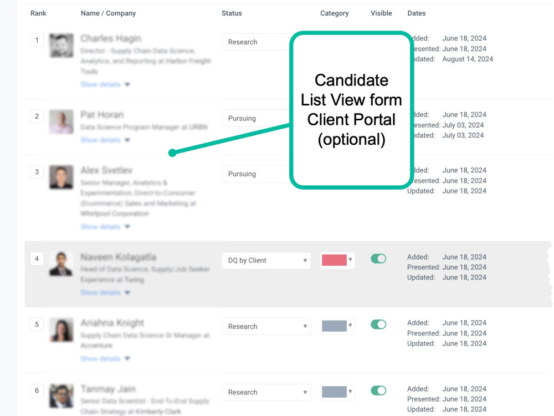Click Alex Svetlev's profile photo
The image size is (554, 416).
click(x=61, y=177)
